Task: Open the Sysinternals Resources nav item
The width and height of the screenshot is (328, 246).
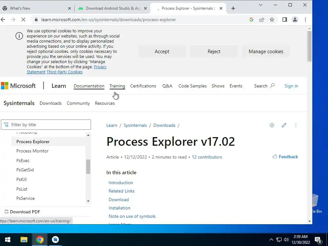Action: point(105,103)
